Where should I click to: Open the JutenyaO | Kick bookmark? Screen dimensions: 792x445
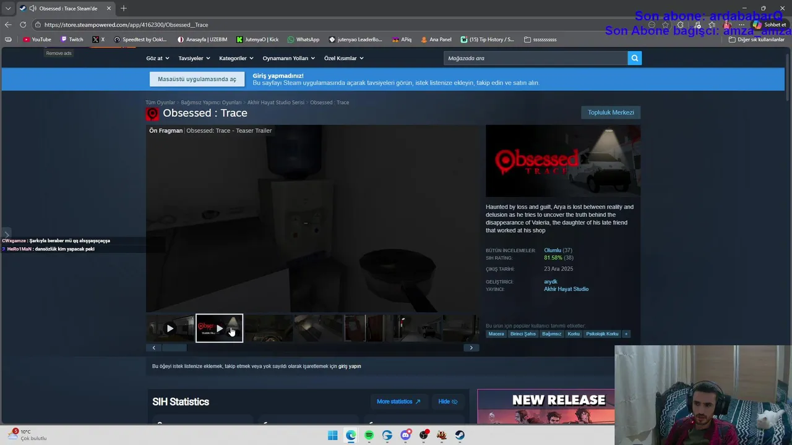tap(257, 40)
